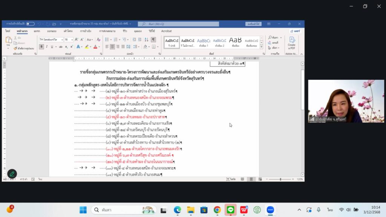Screen dimensions: 386x217
Task: Switch to the Insert ribbon tab
Action: [x=37, y=31]
